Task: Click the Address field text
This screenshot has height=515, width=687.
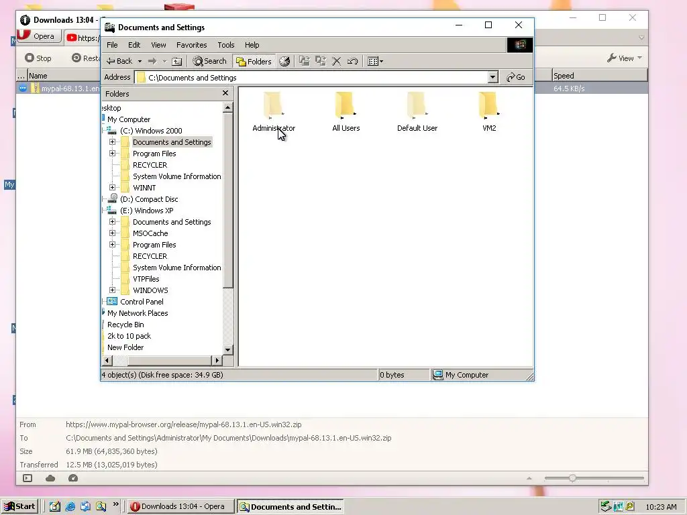Action: [193, 78]
